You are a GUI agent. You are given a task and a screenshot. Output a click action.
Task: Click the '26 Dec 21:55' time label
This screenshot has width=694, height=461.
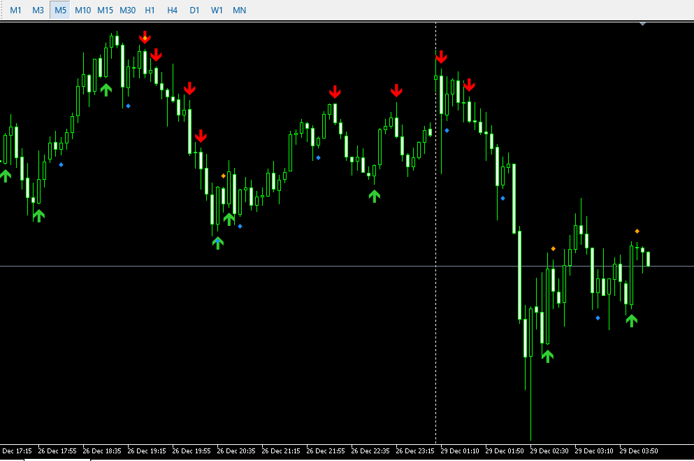click(325, 451)
